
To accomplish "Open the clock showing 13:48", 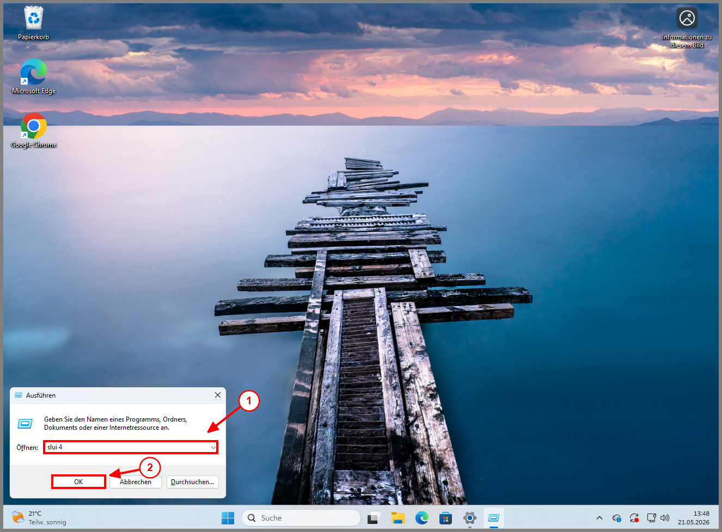I will point(694,518).
